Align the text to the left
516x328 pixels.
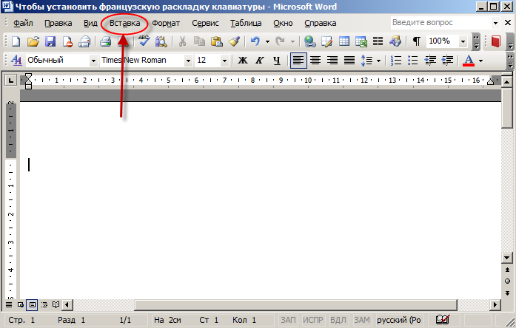298,61
